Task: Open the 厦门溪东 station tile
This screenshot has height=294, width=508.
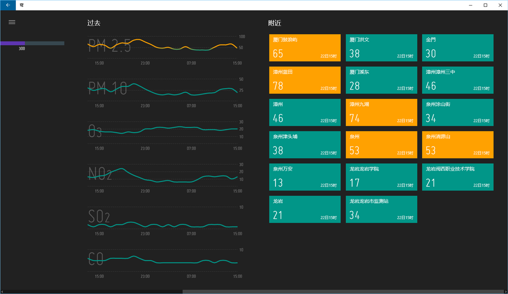Action: 381,80
